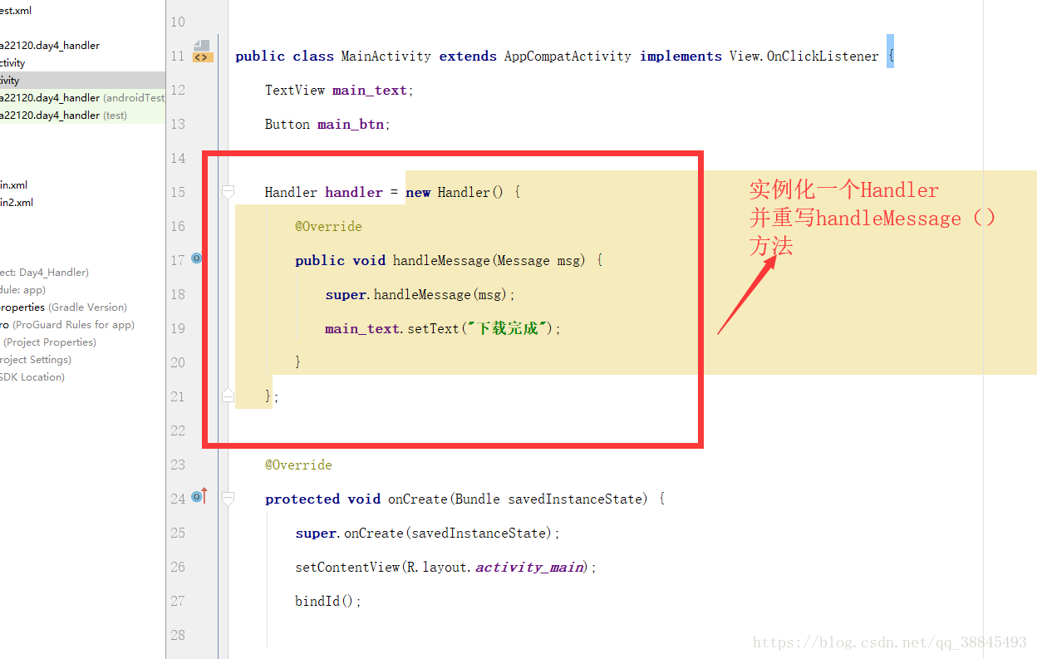Click super.onCreate(savedInstanceState) on line 25
Image resolution: width=1037 pixels, height=659 pixels.
pyautogui.click(x=425, y=534)
